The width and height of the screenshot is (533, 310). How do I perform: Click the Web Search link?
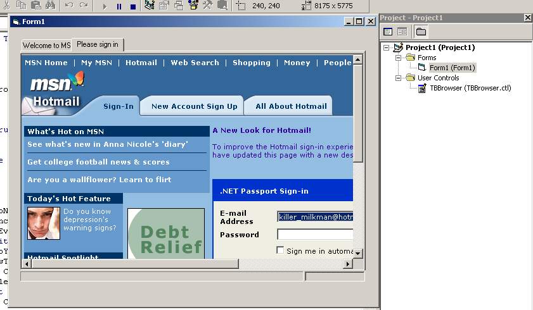click(195, 63)
